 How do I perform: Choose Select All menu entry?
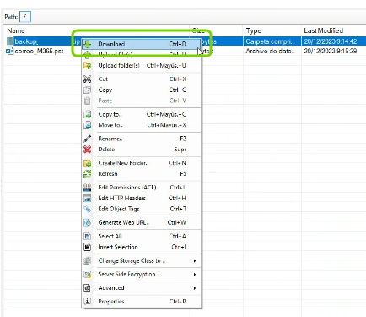[142, 236]
